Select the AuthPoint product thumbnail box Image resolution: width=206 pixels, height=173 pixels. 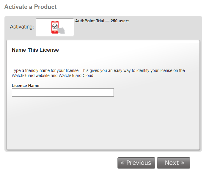42,27
